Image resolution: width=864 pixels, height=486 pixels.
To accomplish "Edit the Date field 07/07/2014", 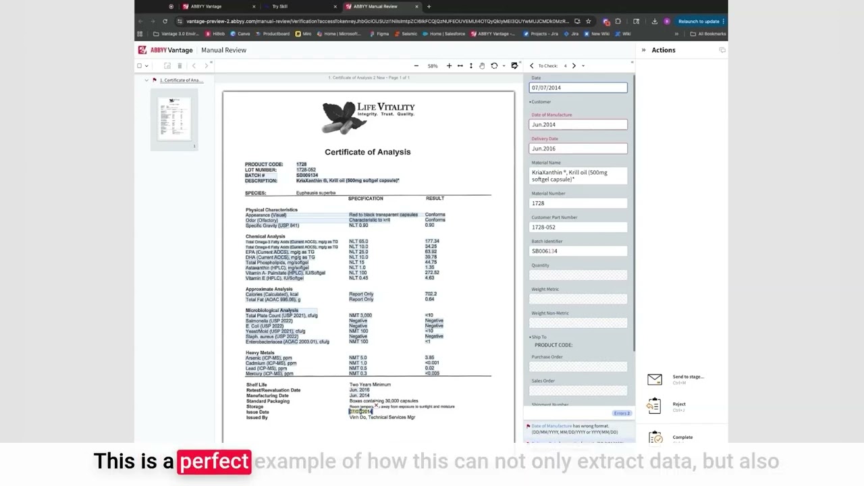I will [x=578, y=88].
